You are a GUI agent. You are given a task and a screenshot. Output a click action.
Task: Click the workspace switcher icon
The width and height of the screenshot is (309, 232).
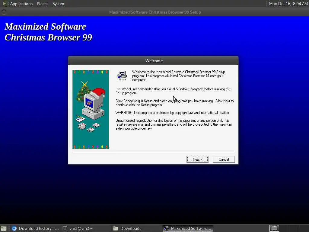point(274,228)
